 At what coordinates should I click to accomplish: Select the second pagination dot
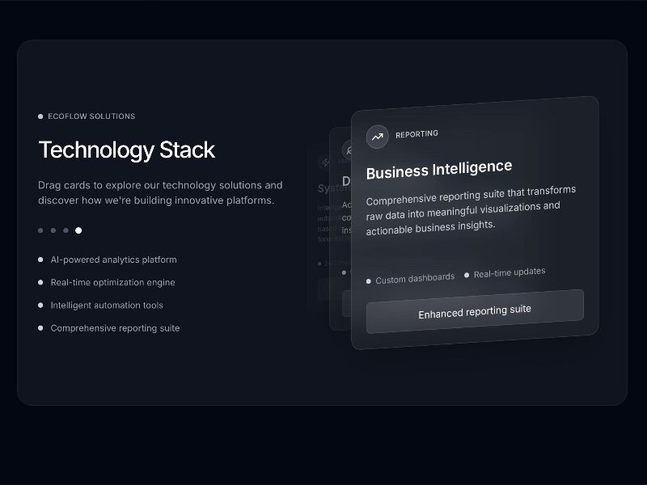click(x=53, y=230)
